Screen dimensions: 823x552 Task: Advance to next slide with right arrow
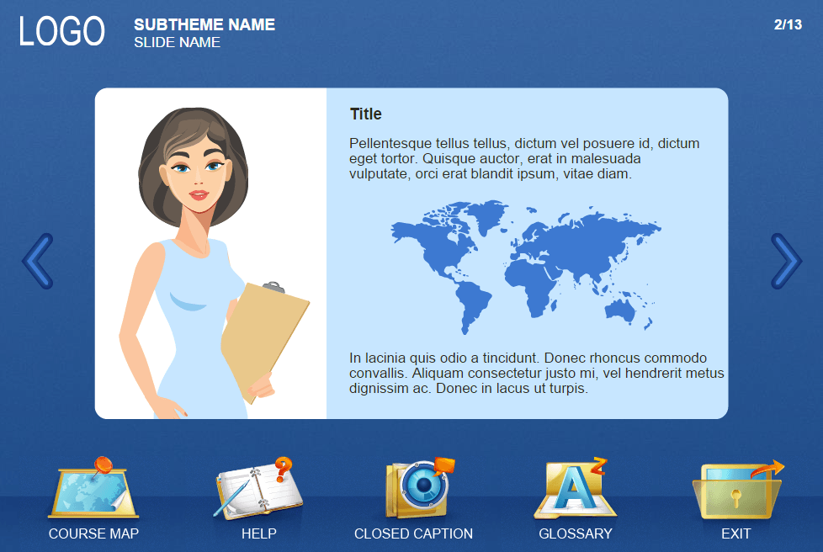click(786, 262)
